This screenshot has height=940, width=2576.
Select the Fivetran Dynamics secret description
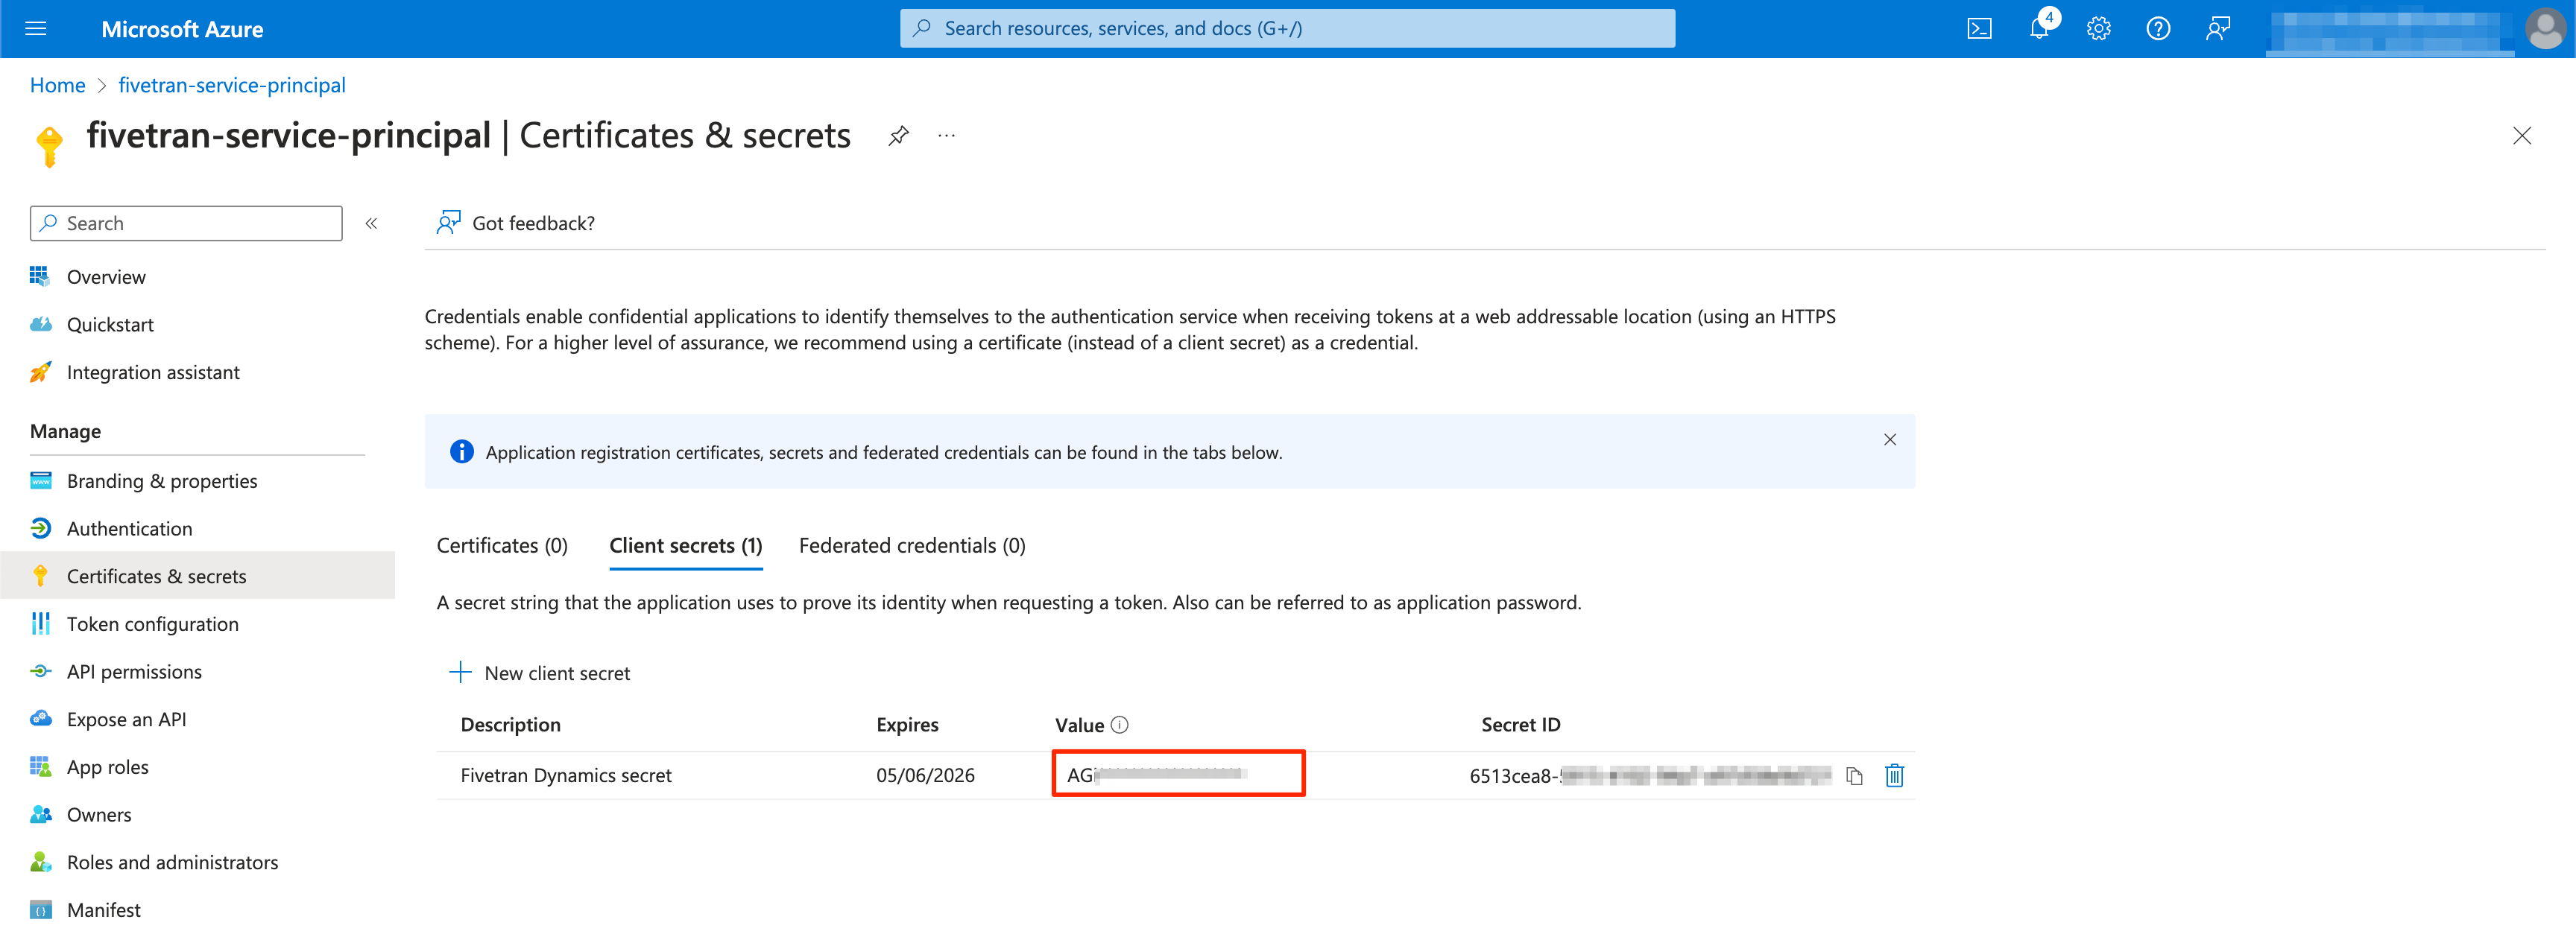point(566,775)
